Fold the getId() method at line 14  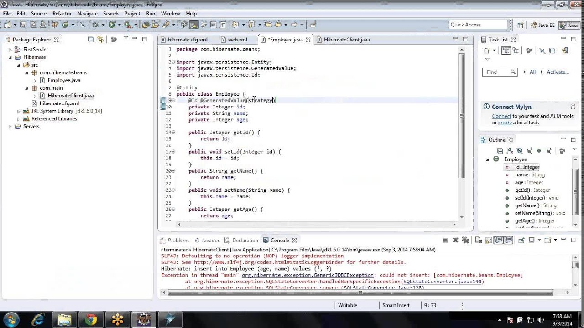click(x=173, y=133)
